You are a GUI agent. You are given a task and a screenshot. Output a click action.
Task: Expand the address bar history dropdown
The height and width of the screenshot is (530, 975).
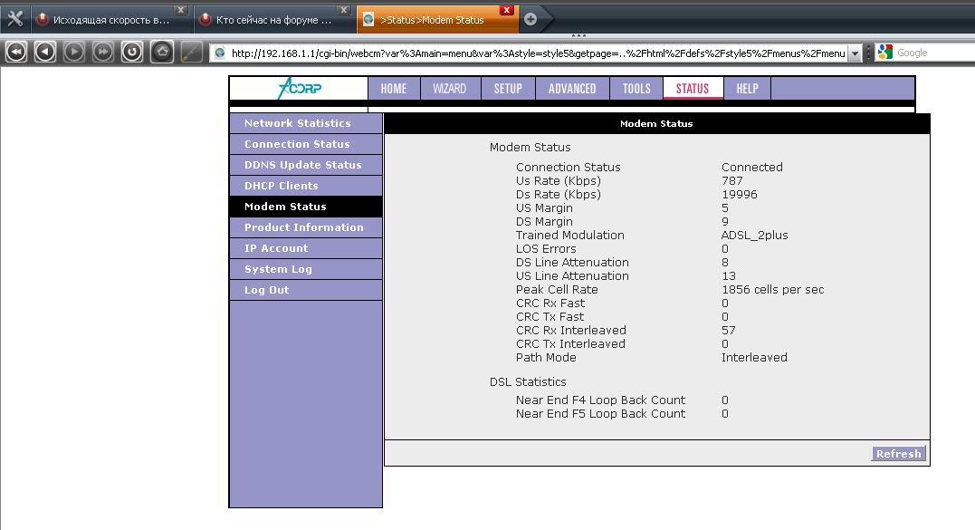click(x=855, y=53)
